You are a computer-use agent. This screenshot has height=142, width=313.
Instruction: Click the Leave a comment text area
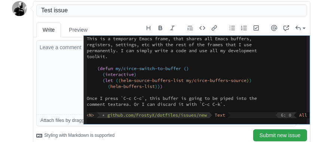pyautogui.click(x=60, y=78)
